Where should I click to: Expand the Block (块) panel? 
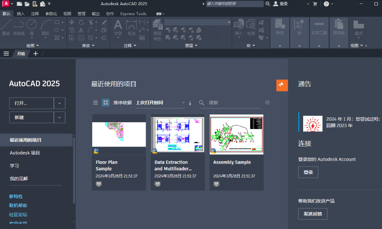[251, 46]
